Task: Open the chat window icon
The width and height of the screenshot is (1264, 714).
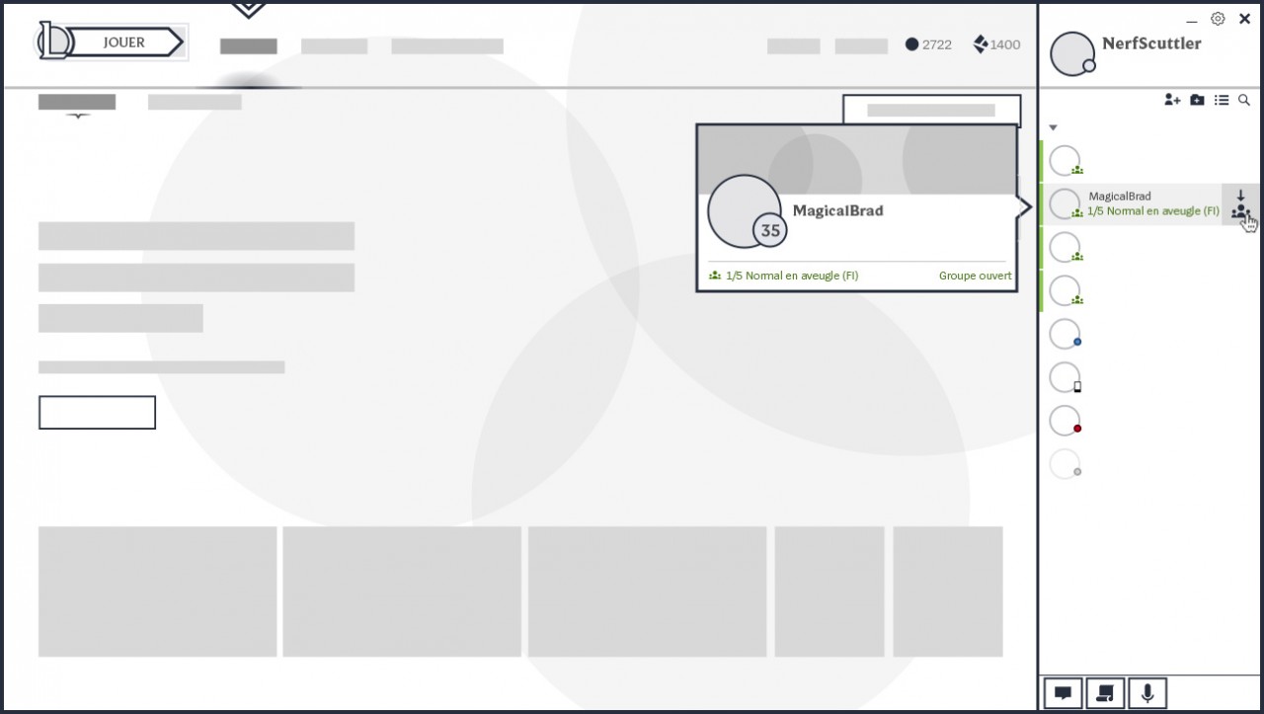Action: pos(1064,693)
